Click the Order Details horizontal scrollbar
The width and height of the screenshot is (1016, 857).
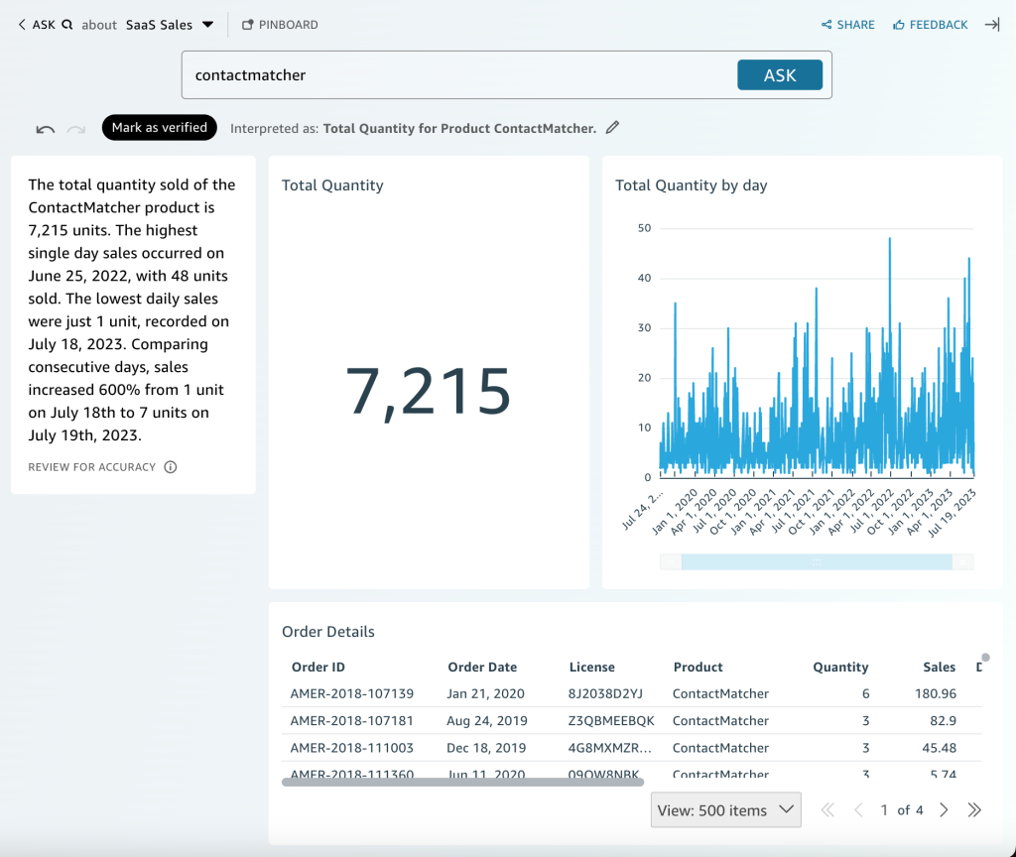point(462,782)
